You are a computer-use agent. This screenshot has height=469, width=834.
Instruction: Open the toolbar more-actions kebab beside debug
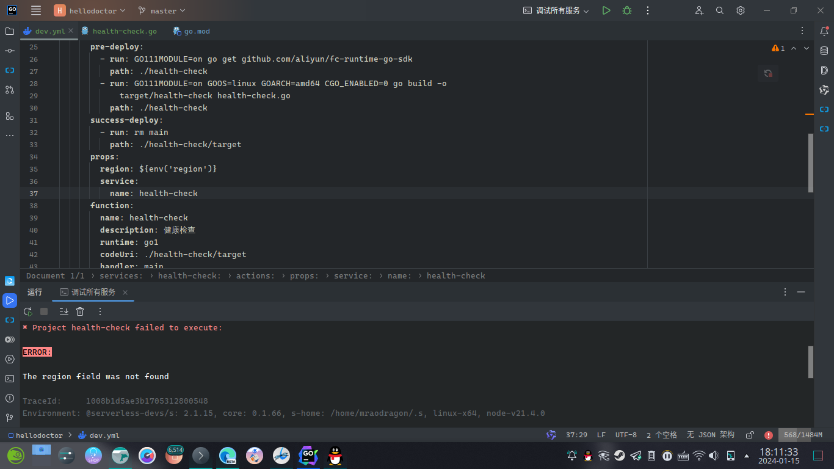pos(648,10)
